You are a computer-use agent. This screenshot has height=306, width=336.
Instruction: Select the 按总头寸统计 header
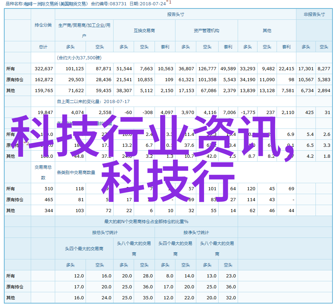pos(105,233)
